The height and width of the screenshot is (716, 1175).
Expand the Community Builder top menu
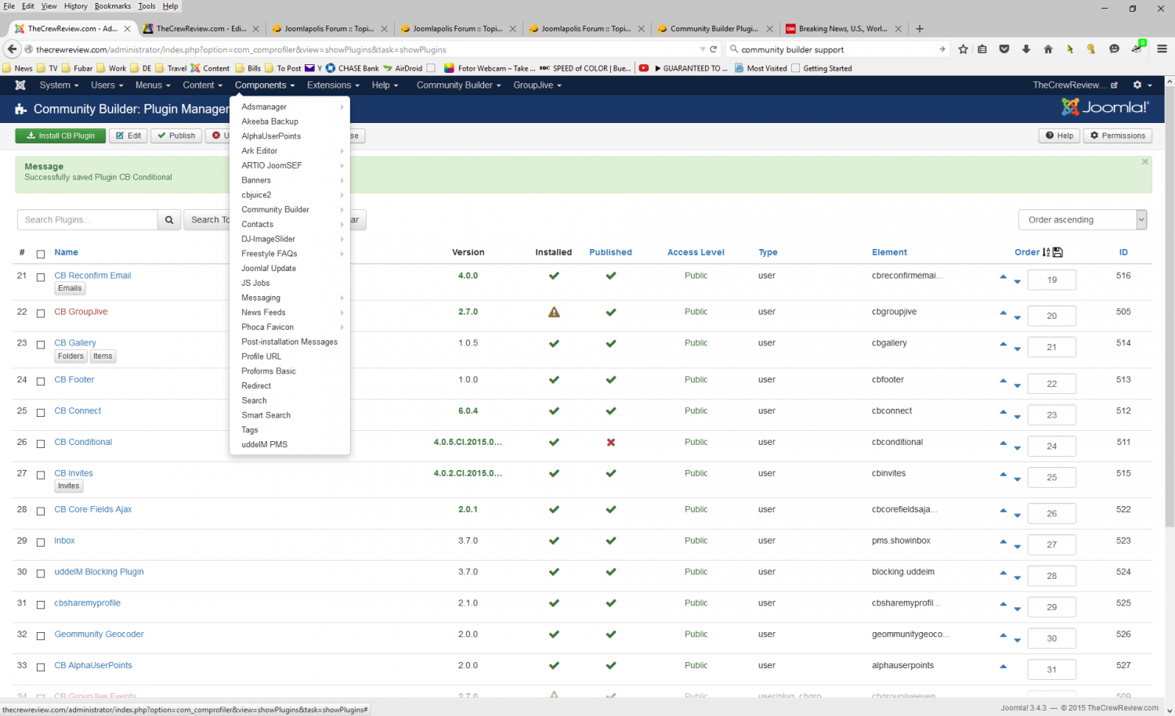(x=458, y=85)
